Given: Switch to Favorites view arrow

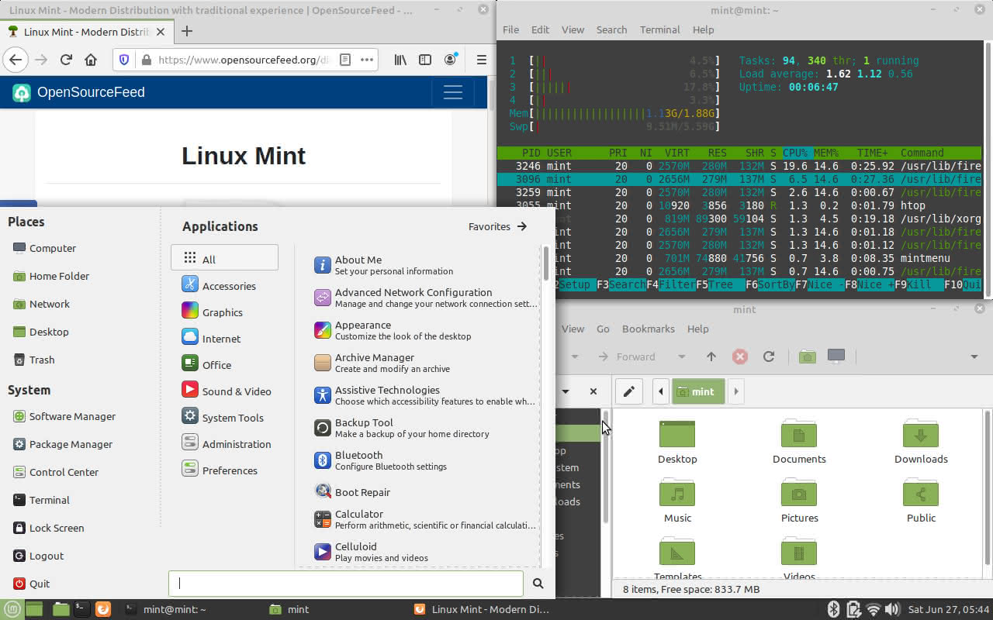Looking at the screenshot, I should (x=498, y=226).
